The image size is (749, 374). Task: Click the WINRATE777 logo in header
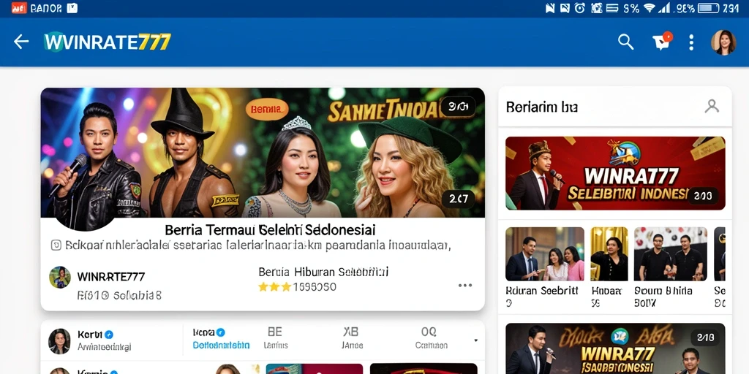click(x=107, y=42)
